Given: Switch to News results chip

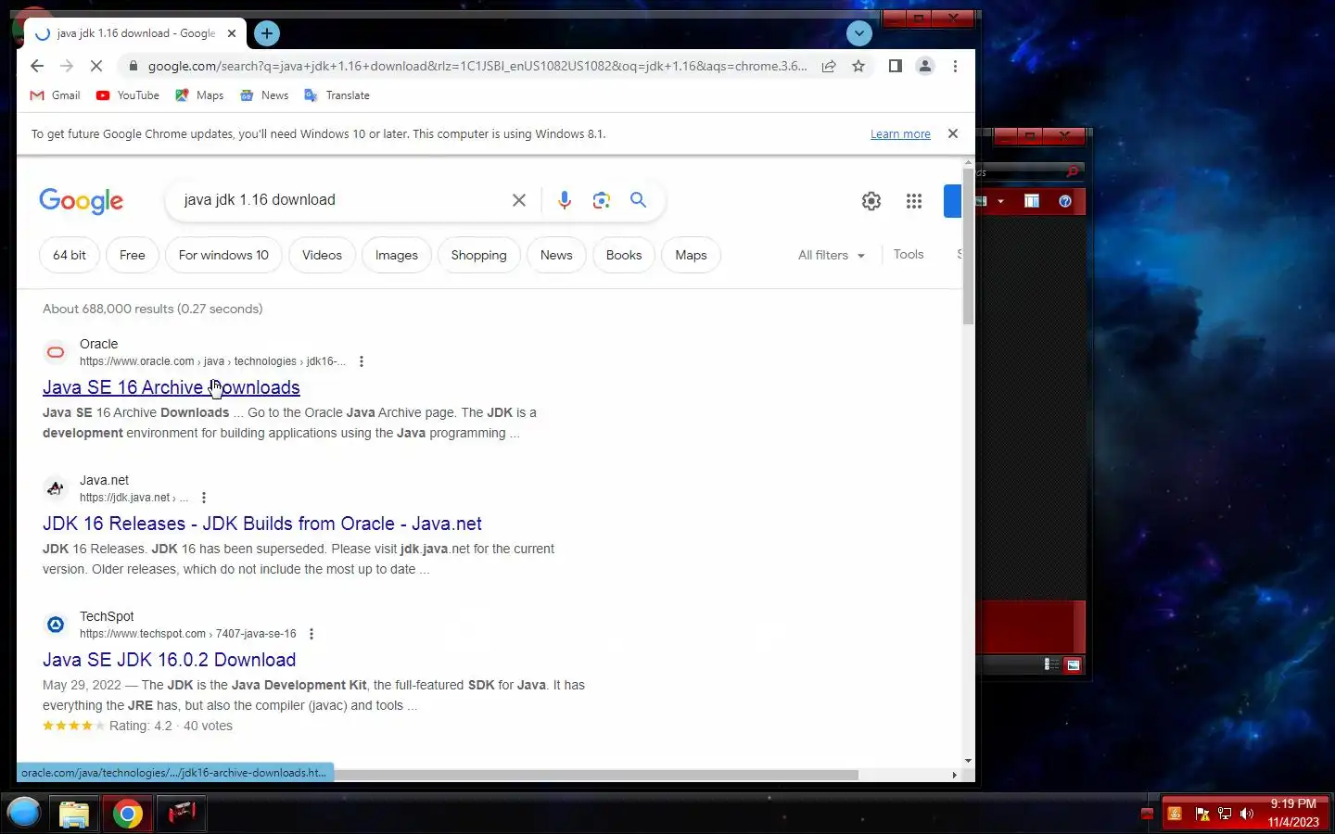Looking at the screenshot, I should coord(556,255).
